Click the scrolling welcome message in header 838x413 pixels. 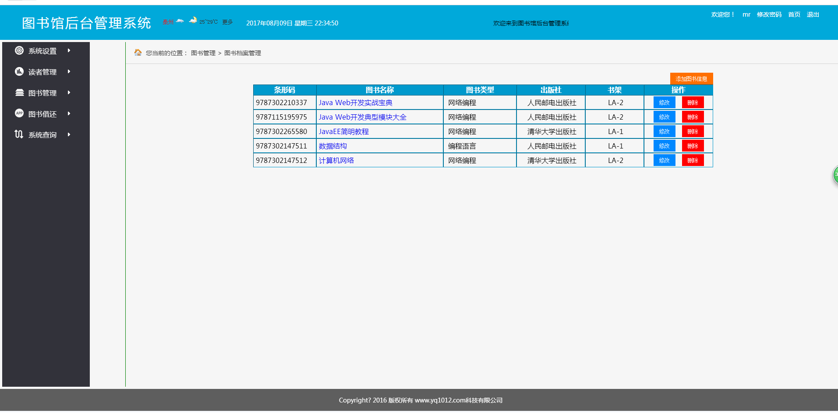coord(531,23)
